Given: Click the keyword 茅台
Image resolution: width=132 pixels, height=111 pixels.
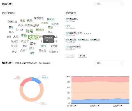Looking at the screenshot, I should click(25, 46).
